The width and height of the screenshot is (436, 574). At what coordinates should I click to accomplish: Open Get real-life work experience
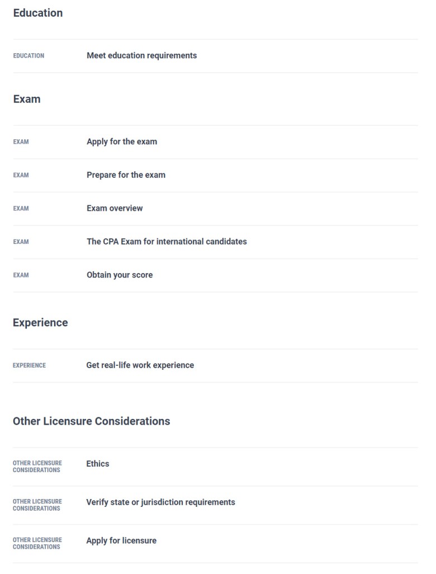pos(140,365)
